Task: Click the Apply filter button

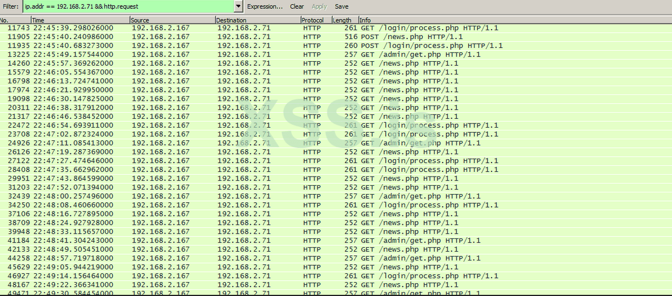Action: click(319, 6)
